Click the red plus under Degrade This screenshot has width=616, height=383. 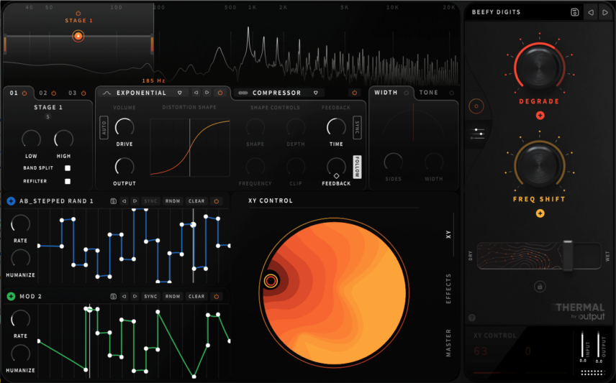(x=540, y=116)
